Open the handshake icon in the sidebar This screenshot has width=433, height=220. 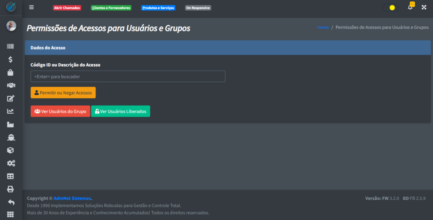pos(11,85)
